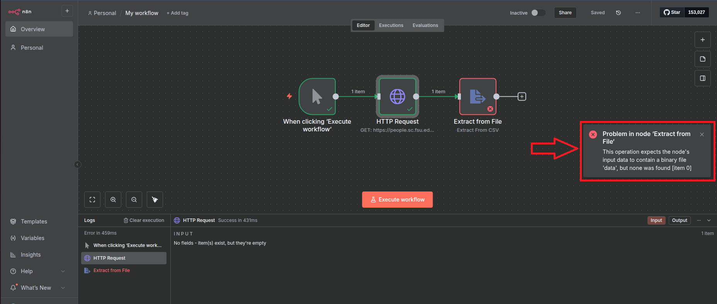Viewport: 717px width, 304px height.
Task: Switch to the Executions tab
Action: coord(391,25)
